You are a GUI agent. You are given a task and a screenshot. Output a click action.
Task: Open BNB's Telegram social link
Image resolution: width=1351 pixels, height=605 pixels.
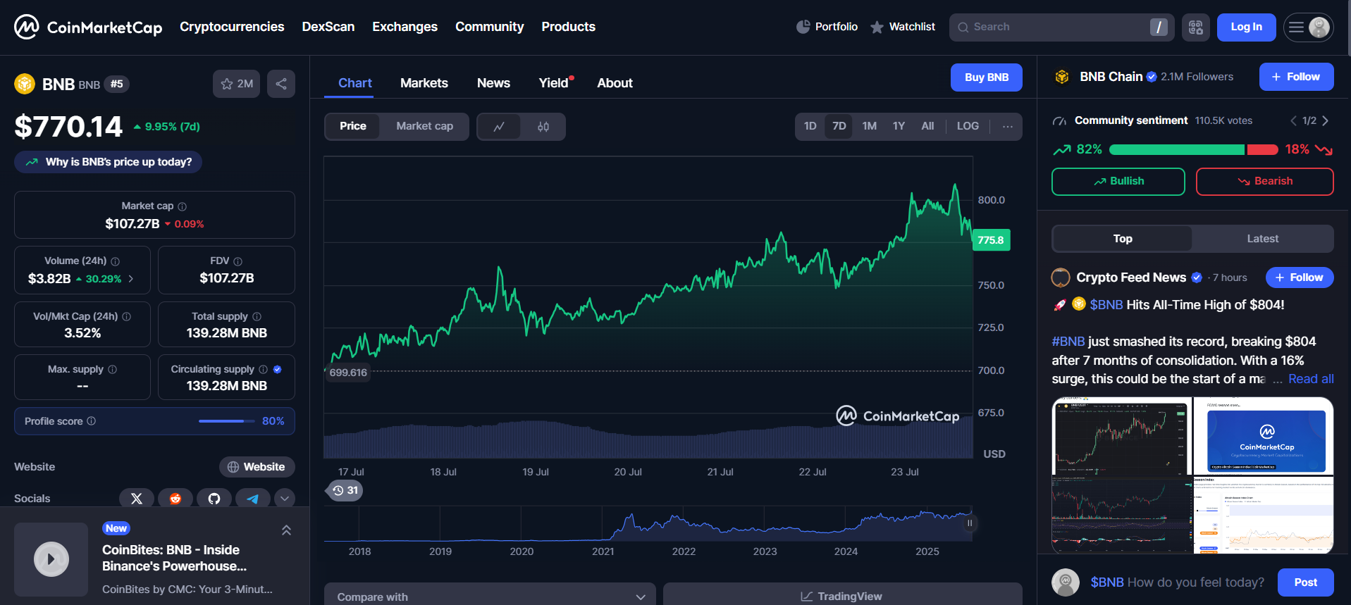[x=253, y=499]
